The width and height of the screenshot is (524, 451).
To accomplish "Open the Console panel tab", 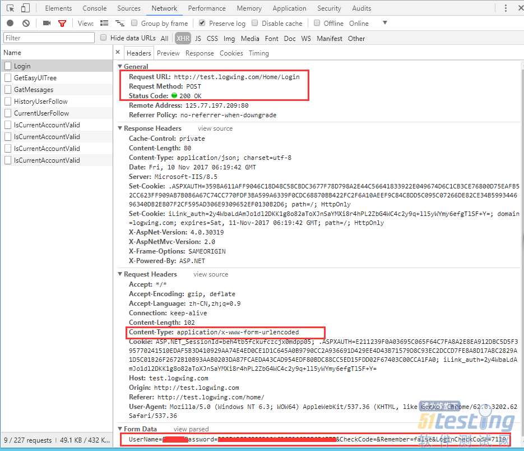I will [95, 8].
